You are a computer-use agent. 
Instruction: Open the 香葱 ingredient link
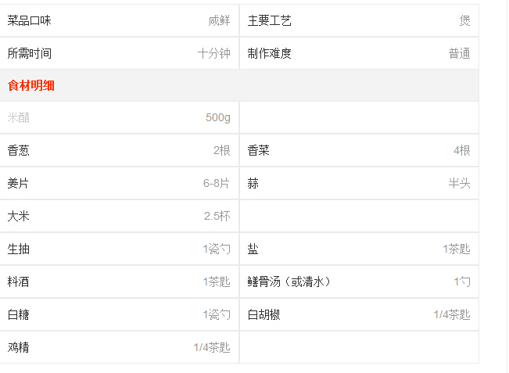pos(19,150)
